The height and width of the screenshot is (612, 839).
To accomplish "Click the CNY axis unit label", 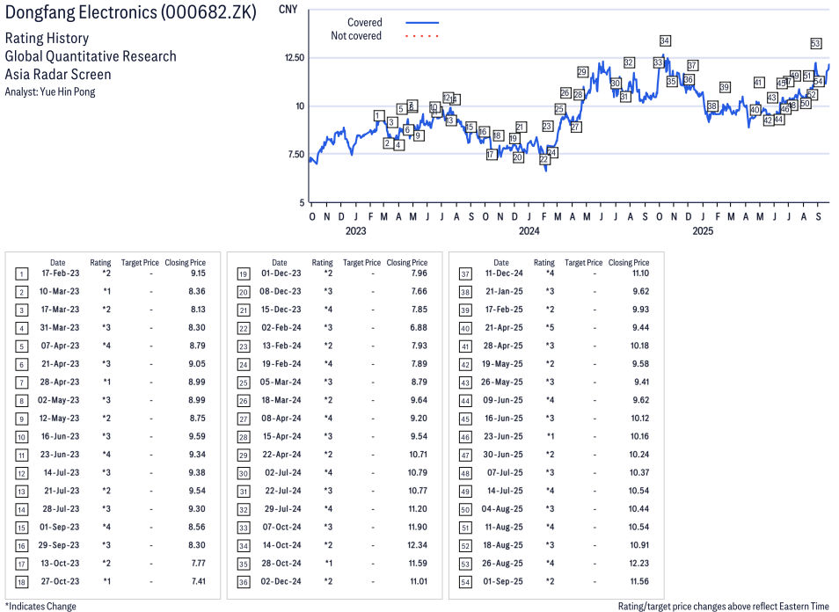I will 288,9.
